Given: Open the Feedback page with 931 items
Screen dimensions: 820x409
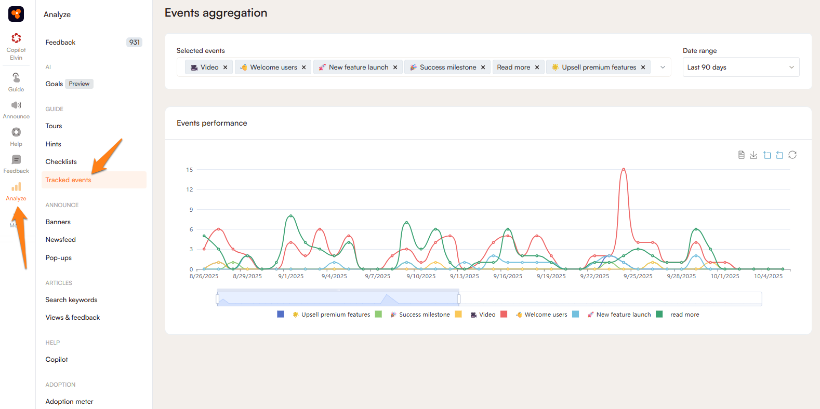Looking at the screenshot, I should pyautogui.click(x=60, y=43).
